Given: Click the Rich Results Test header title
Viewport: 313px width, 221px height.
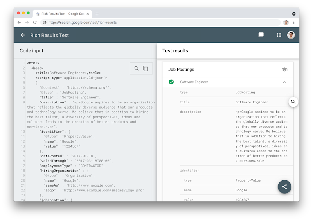Looking at the screenshot, I should click(x=50, y=35).
